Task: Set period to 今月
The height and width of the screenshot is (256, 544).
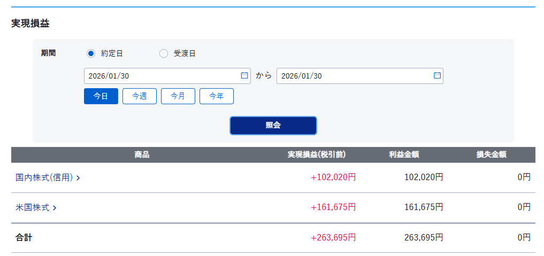Action: [x=178, y=96]
